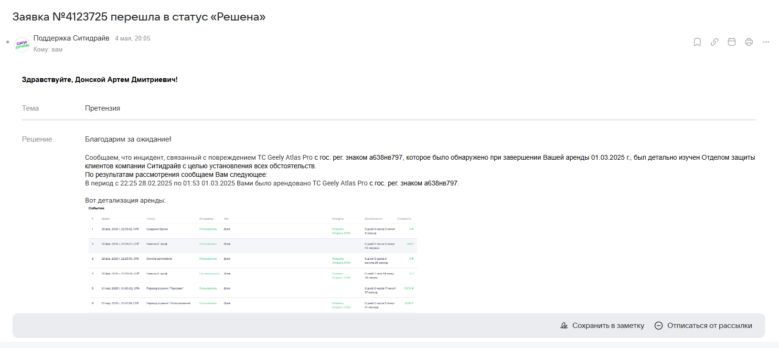Click 'Создание брони' status in the events image
779x348 pixels.
tap(157, 229)
